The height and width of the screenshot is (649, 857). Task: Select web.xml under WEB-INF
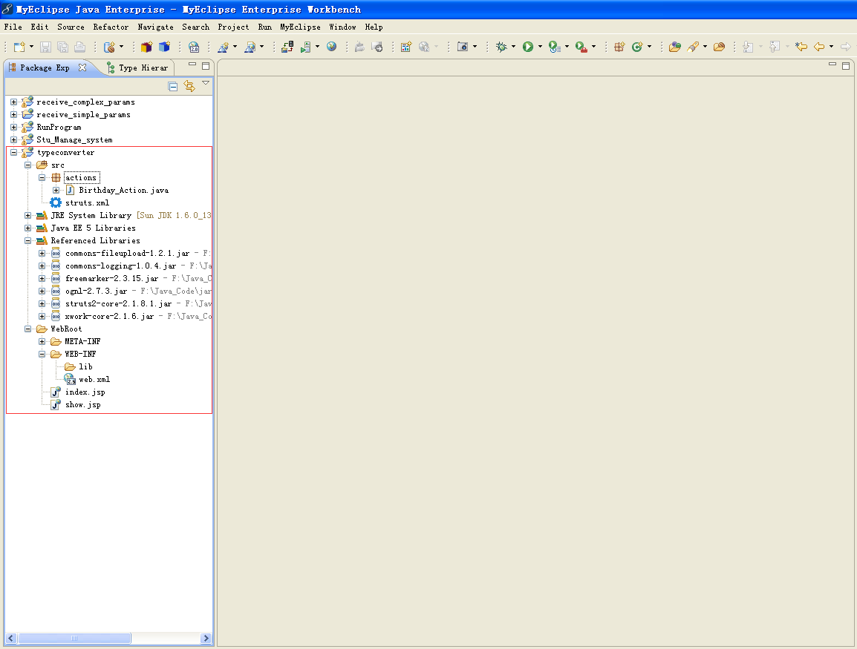tap(94, 379)
